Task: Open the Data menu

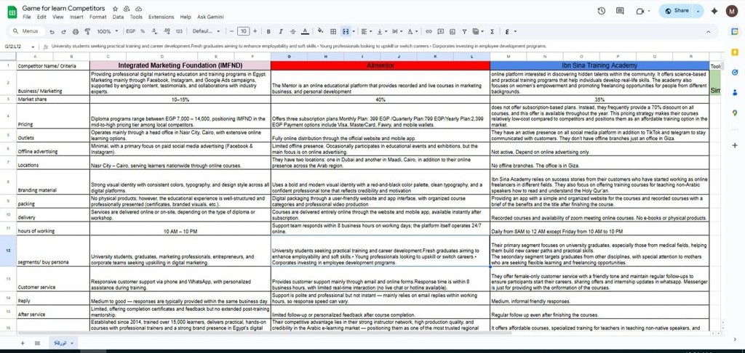Action: 119,17
